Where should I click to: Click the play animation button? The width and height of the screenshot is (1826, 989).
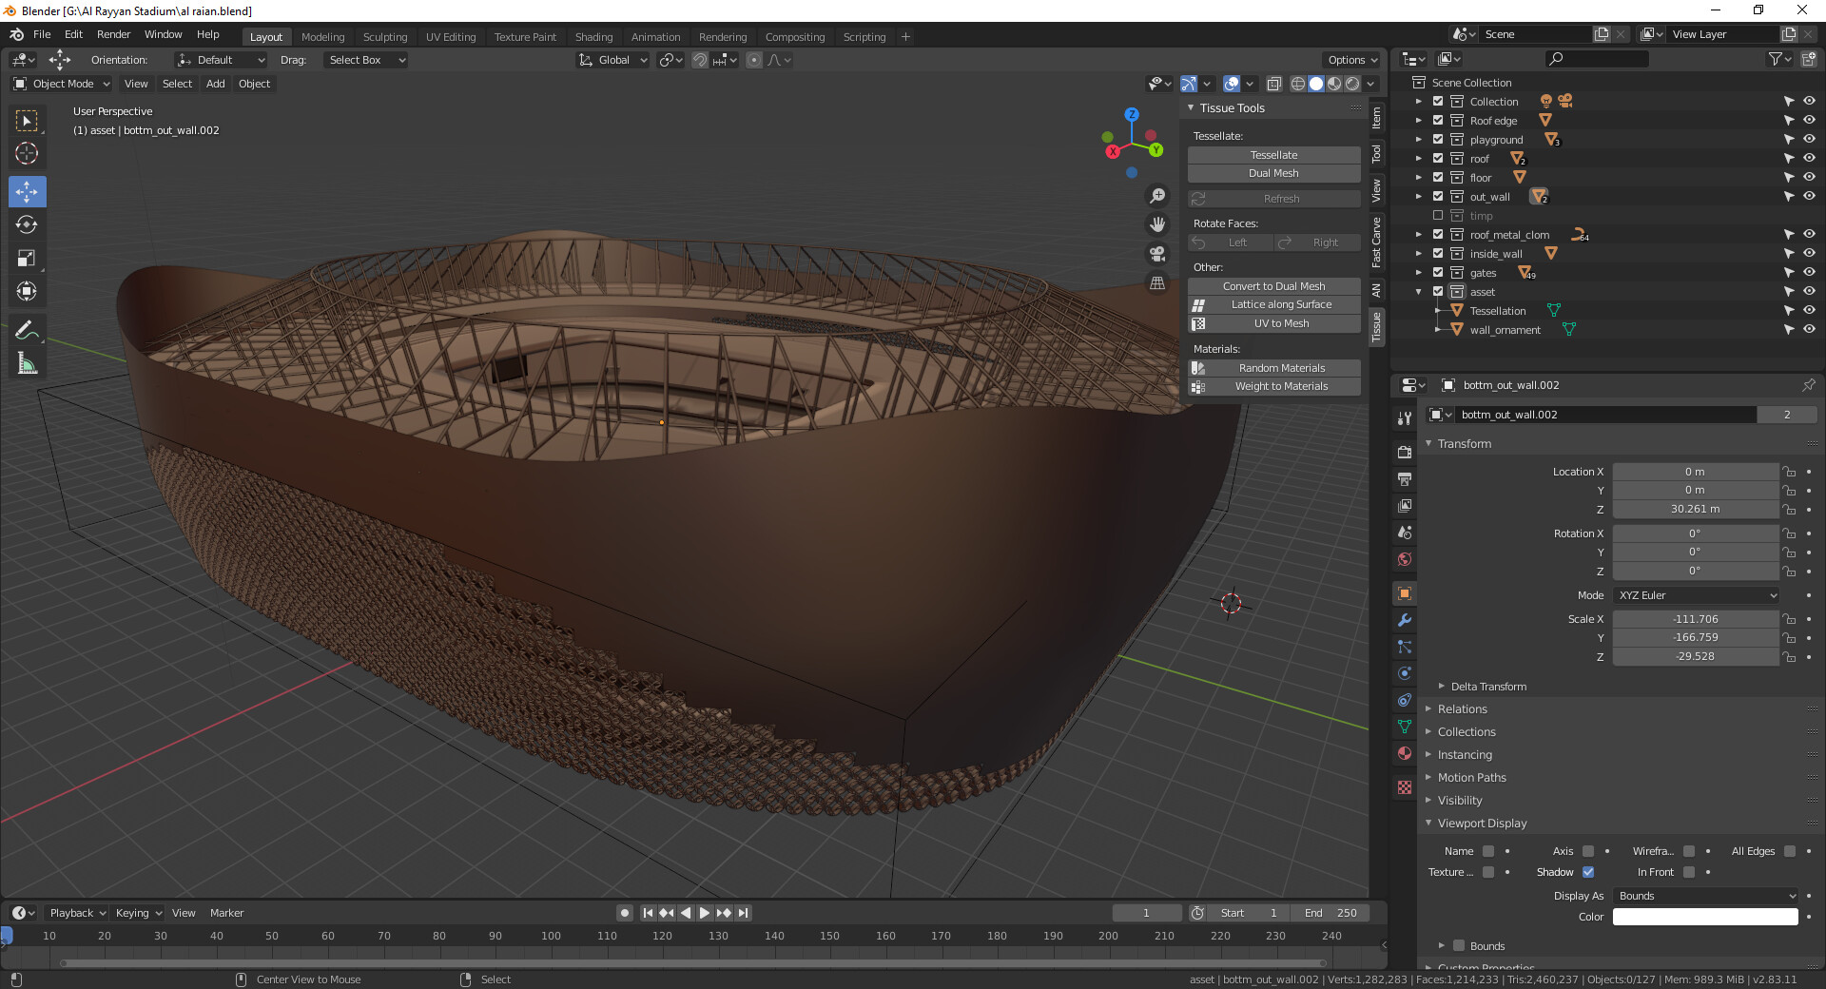(x=705, y=913)
